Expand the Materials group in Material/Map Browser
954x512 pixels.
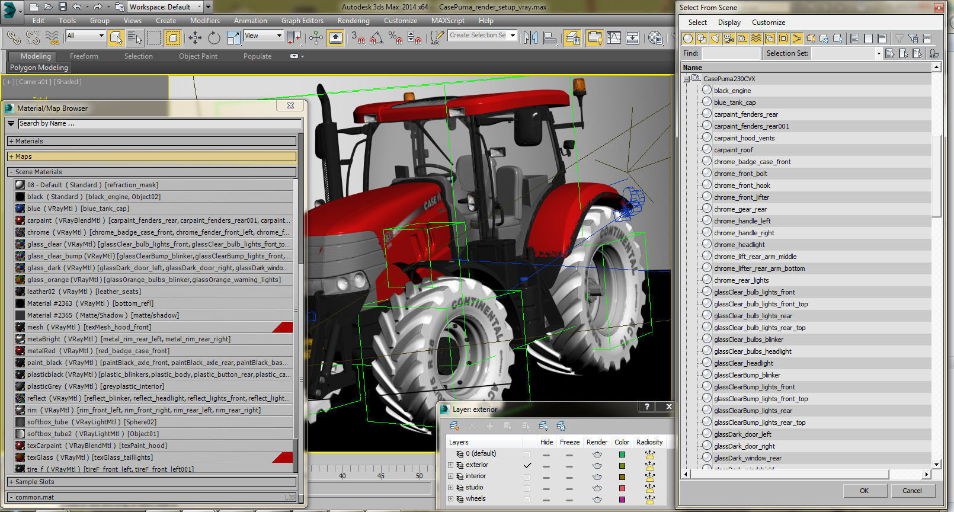coord(152,141)
